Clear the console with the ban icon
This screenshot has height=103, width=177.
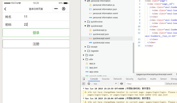(89, 84)
